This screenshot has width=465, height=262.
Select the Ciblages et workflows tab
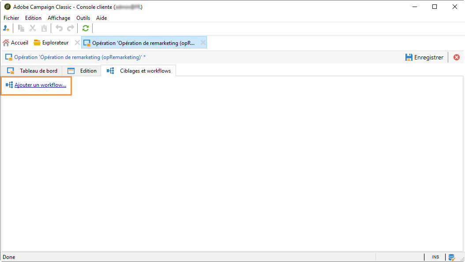pyautogui.click(x=139, y=71)
